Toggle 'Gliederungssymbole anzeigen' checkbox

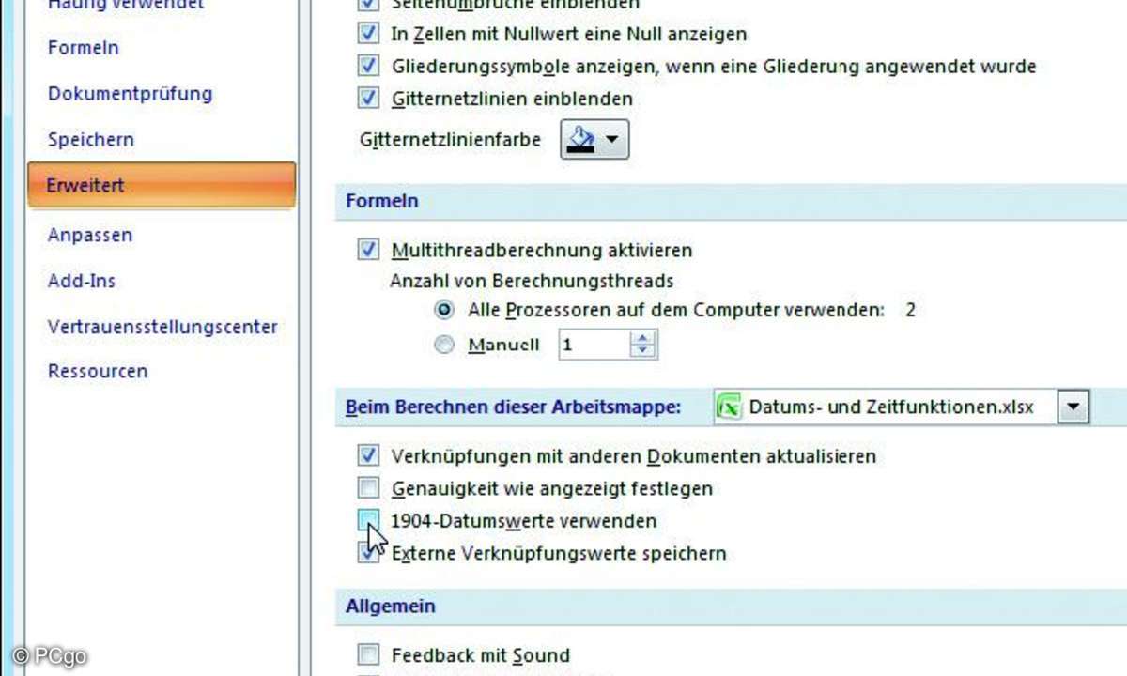pyautogui.click(x=368, y=66)
